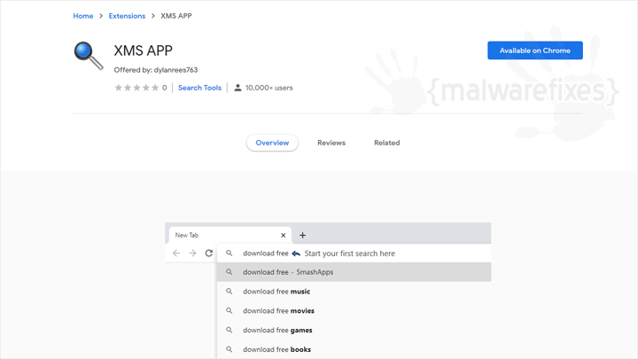Click search icon beside games suggestion
Image resolution: width=638 pixels, height=359 pixels.
pos(230,330)
